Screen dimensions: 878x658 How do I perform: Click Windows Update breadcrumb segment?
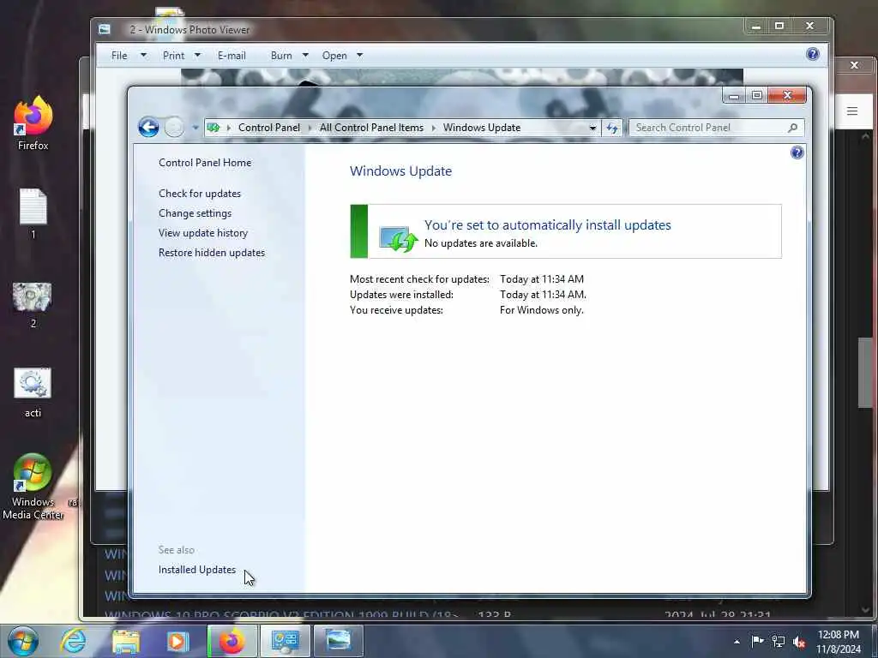482,128
